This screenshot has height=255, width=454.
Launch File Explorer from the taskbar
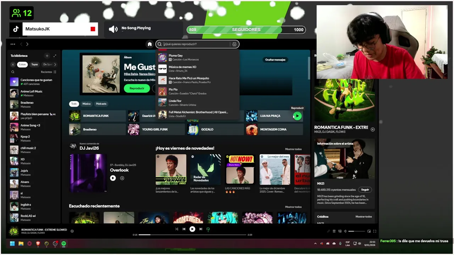[x=21, y=244]
